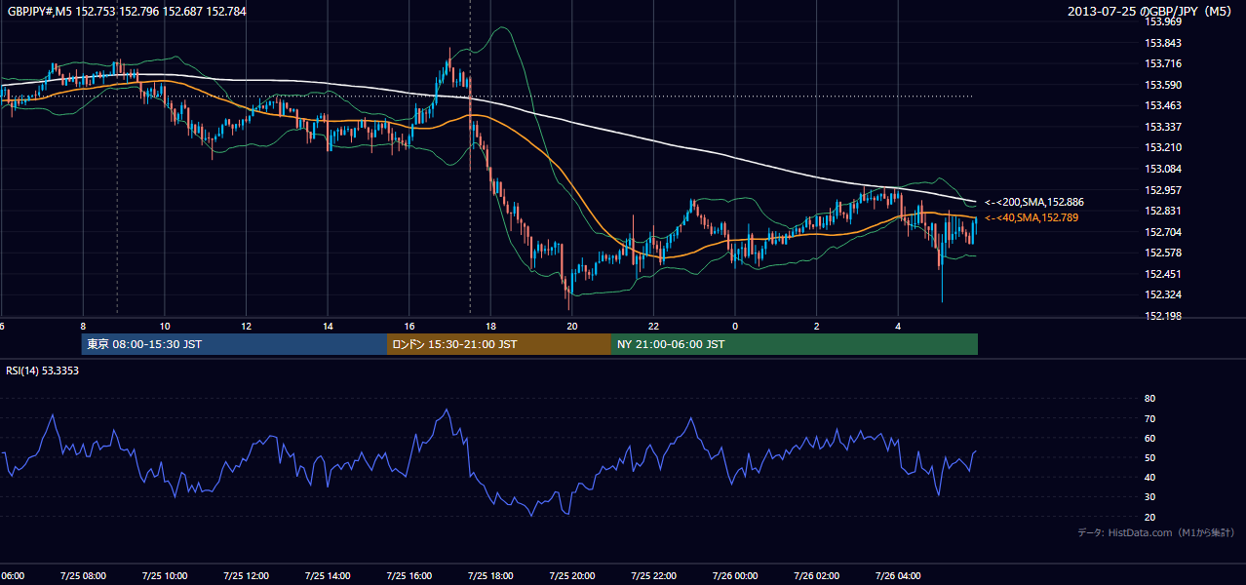The image size is (1246, 585).
Task: Click the 153.463 price axis label
Action: tap(1162, 105)
